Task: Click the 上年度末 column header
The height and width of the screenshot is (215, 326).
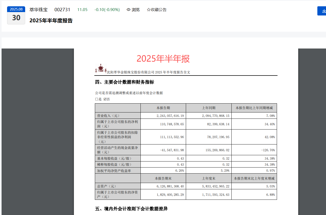Action: pos(209,178)
